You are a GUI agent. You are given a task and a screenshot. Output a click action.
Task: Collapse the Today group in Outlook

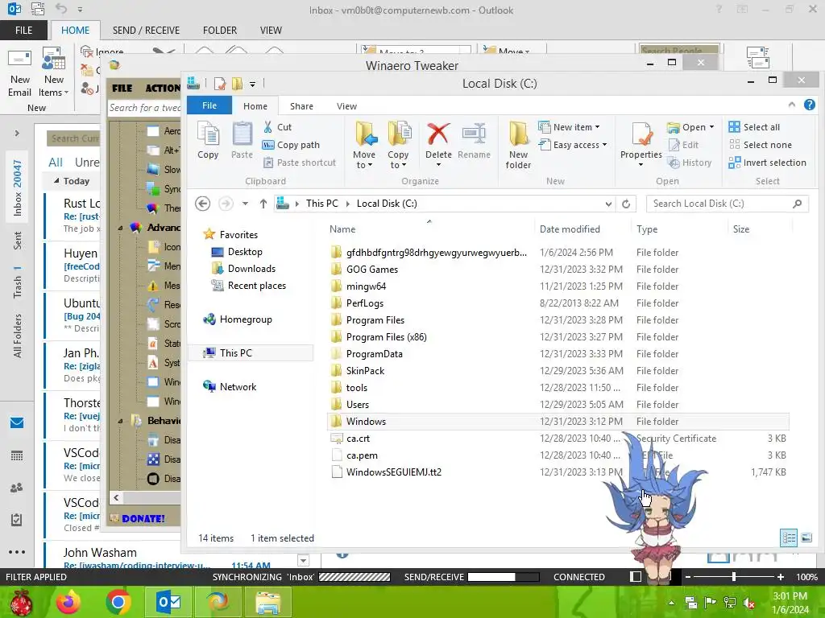(56, 181)
